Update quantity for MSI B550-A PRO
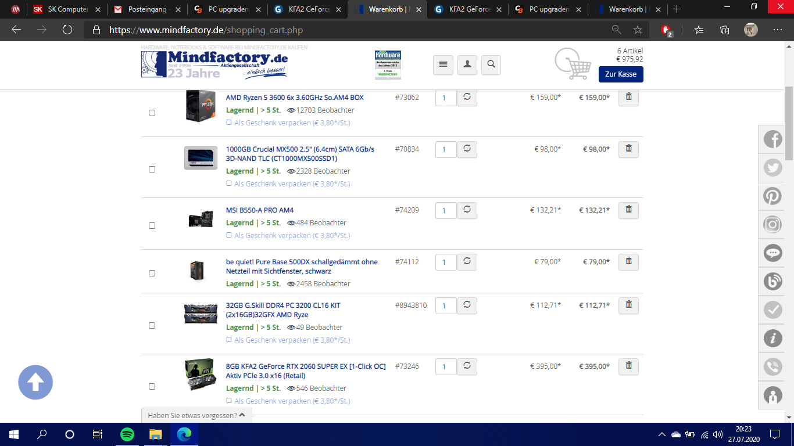Image resolution: width=794 pixels, height=446 pixels. (467, 210)
